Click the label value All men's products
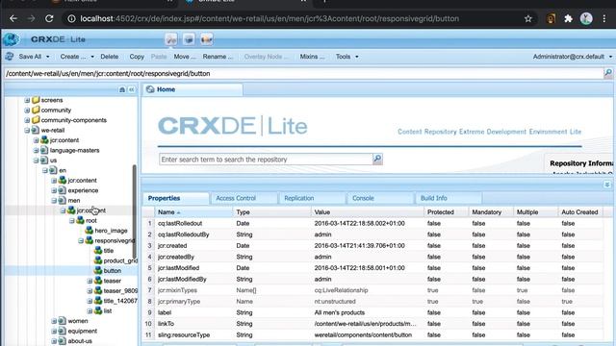This screenshot has width=616, height=346. (340, 312)
